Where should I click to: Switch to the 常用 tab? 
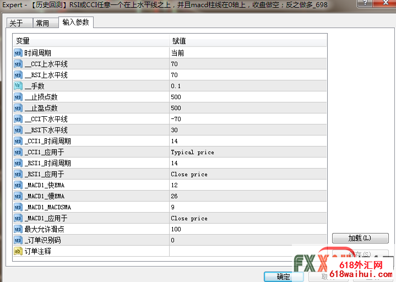pos(46,23)
